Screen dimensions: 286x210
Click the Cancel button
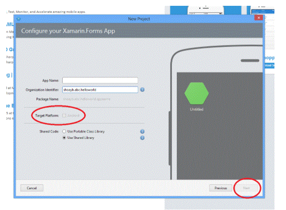[32, 188]
